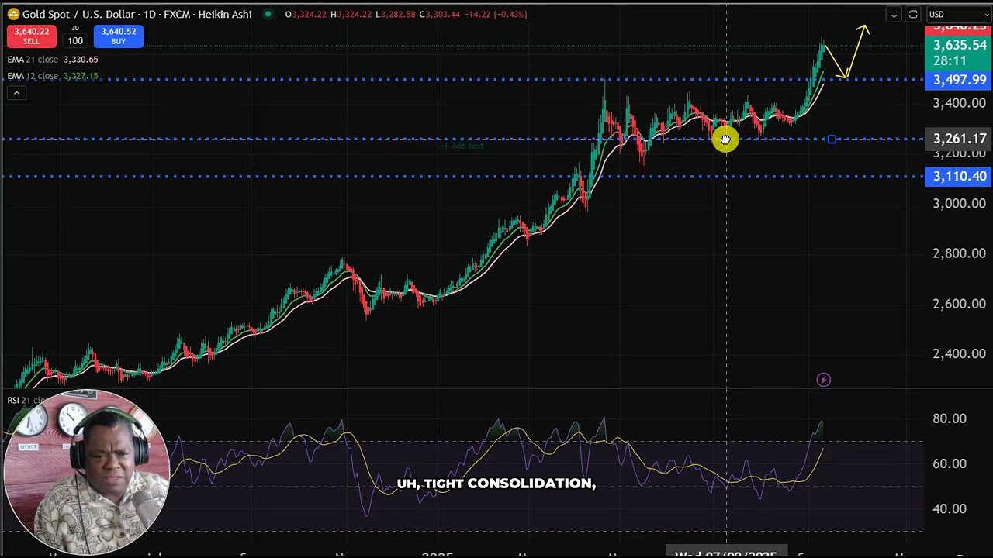Click the 40.00 RSI scale value

coord(950,508)
